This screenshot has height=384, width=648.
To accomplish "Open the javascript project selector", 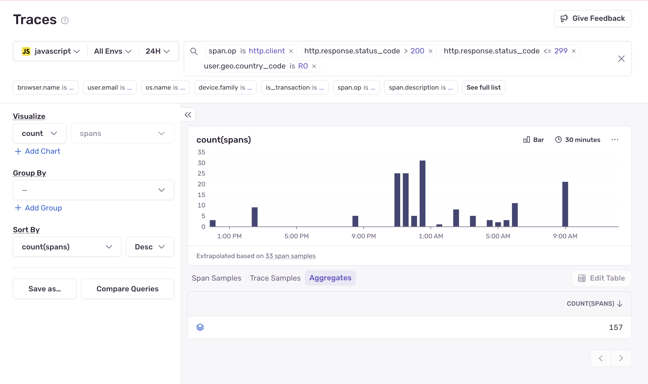I will (51, 51).
